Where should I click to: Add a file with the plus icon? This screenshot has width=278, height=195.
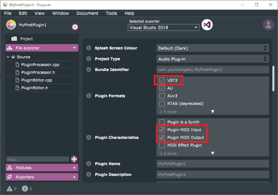(74, 159)
